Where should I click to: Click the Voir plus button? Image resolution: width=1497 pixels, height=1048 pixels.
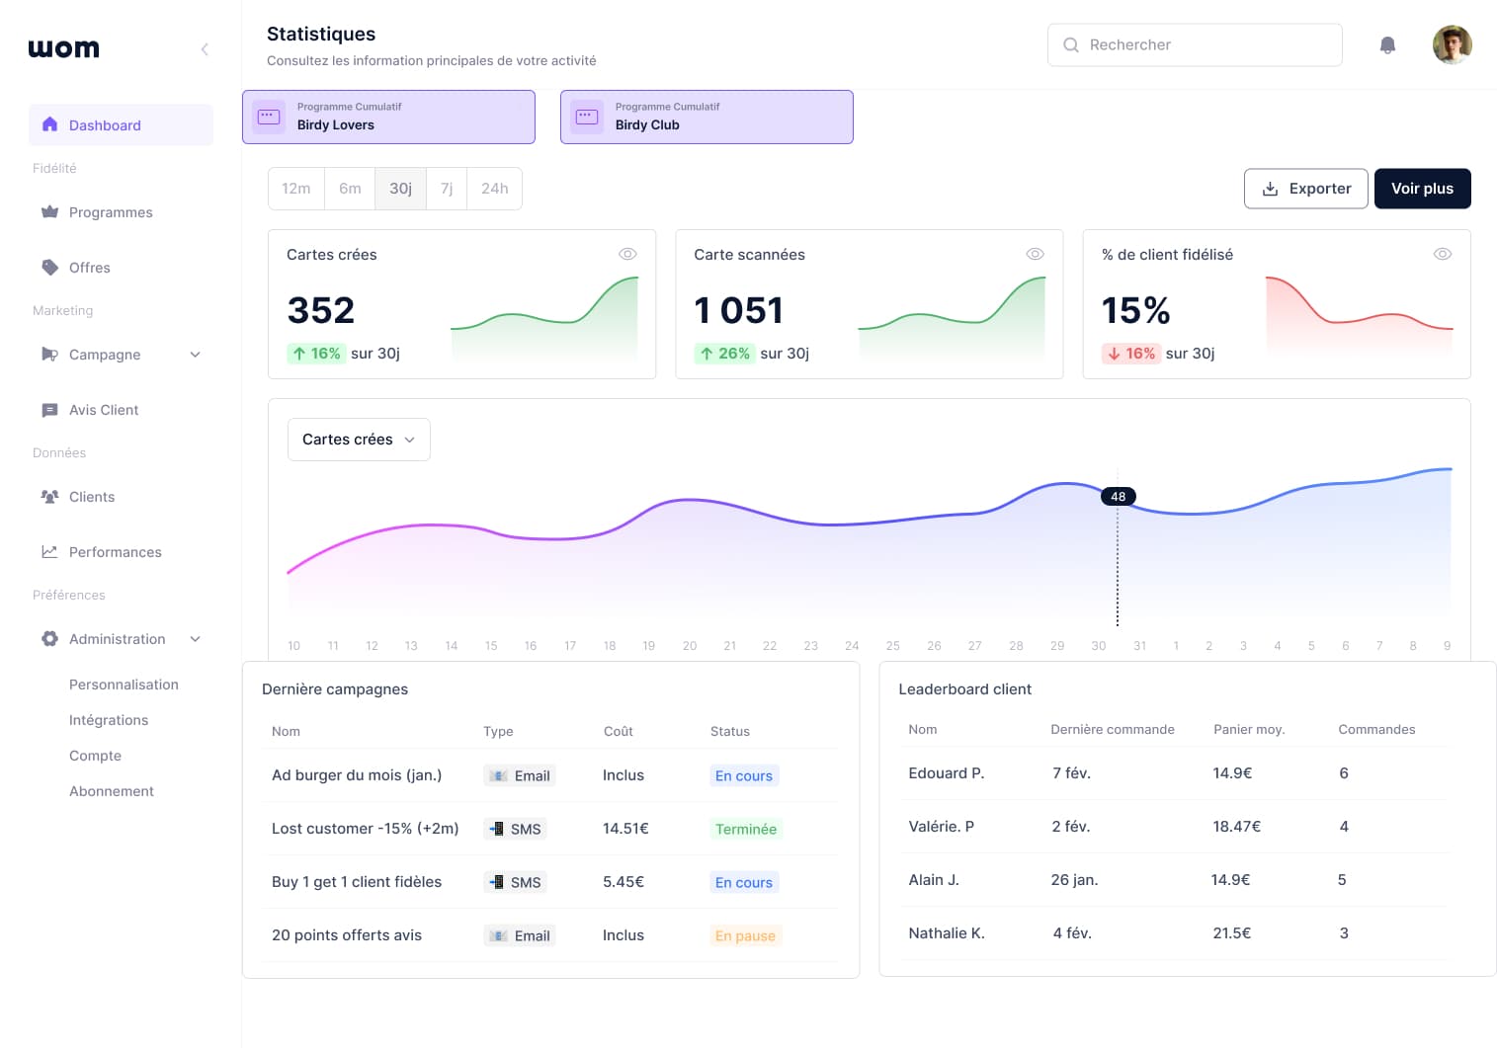coord(1422,189)
